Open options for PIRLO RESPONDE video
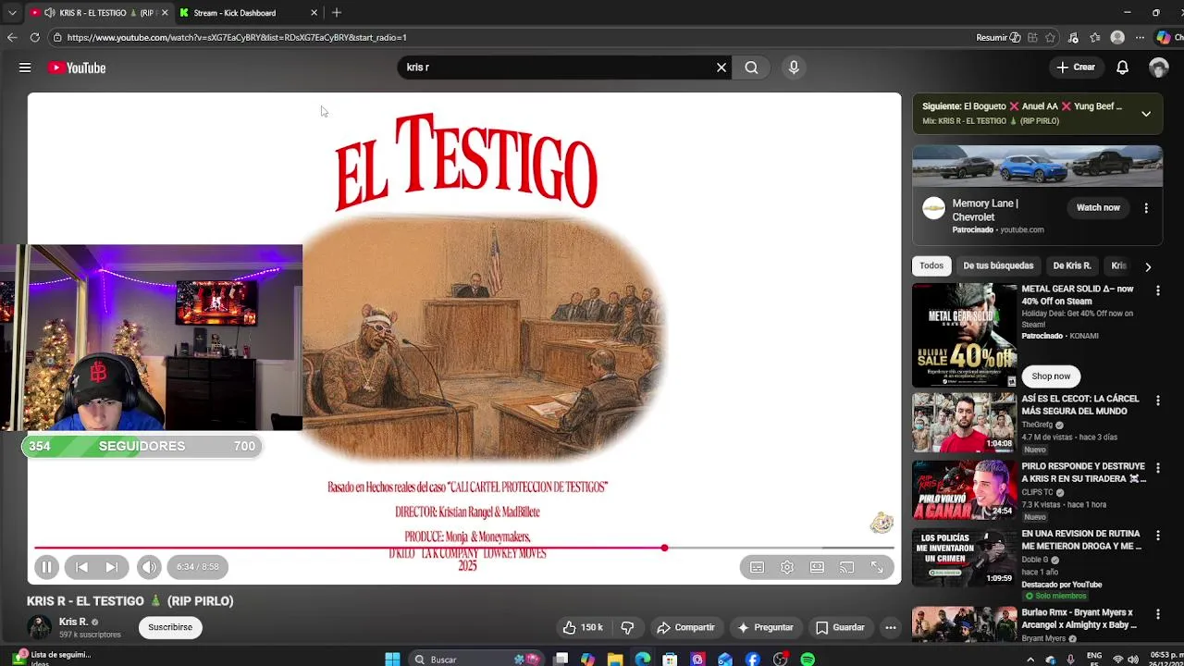Screen dimensions: 1184x666 pyautogui.click(x=1157, y=467)
